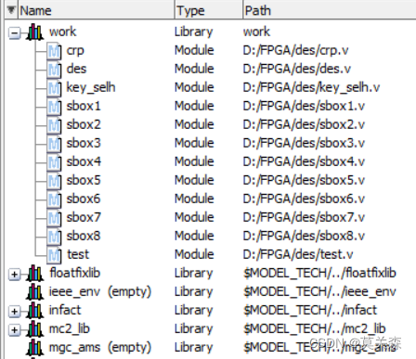This screenshot has height=359, width=416.
Task: Click the Module type of des row
Action: pos(194,69)
